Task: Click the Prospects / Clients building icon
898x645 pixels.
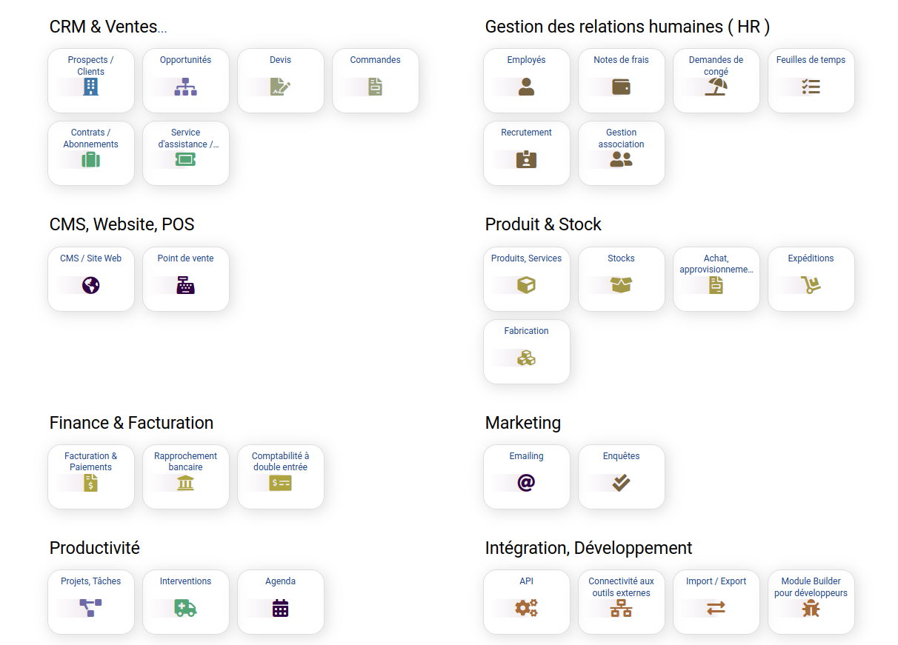Action: [90, 87]
